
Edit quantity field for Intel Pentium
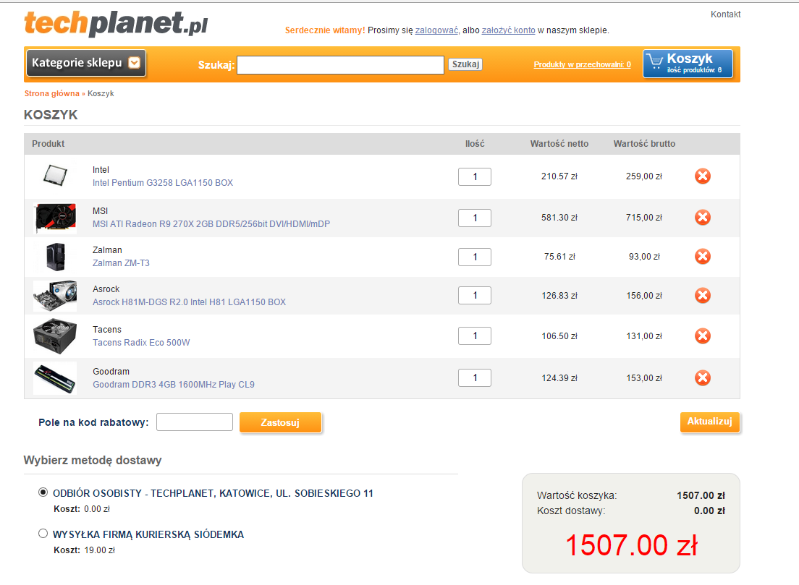pyautogui.click(x=475, y=176)
